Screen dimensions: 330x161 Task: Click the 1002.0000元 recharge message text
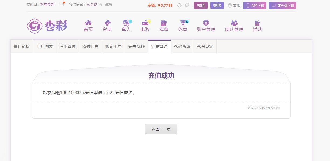tap(89, 92)
